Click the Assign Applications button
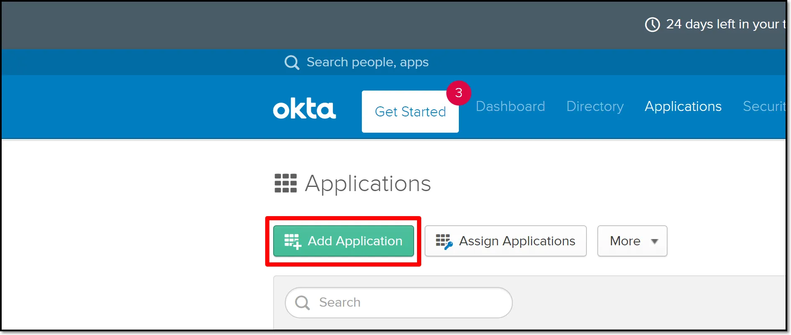Screen dimensions: 791x335 pos(505,241)
